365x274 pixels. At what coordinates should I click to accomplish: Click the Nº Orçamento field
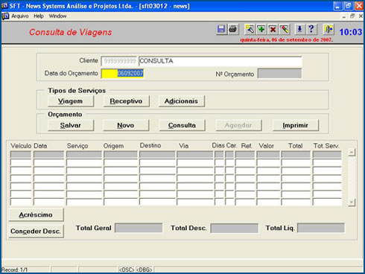(x=280, y=74)
